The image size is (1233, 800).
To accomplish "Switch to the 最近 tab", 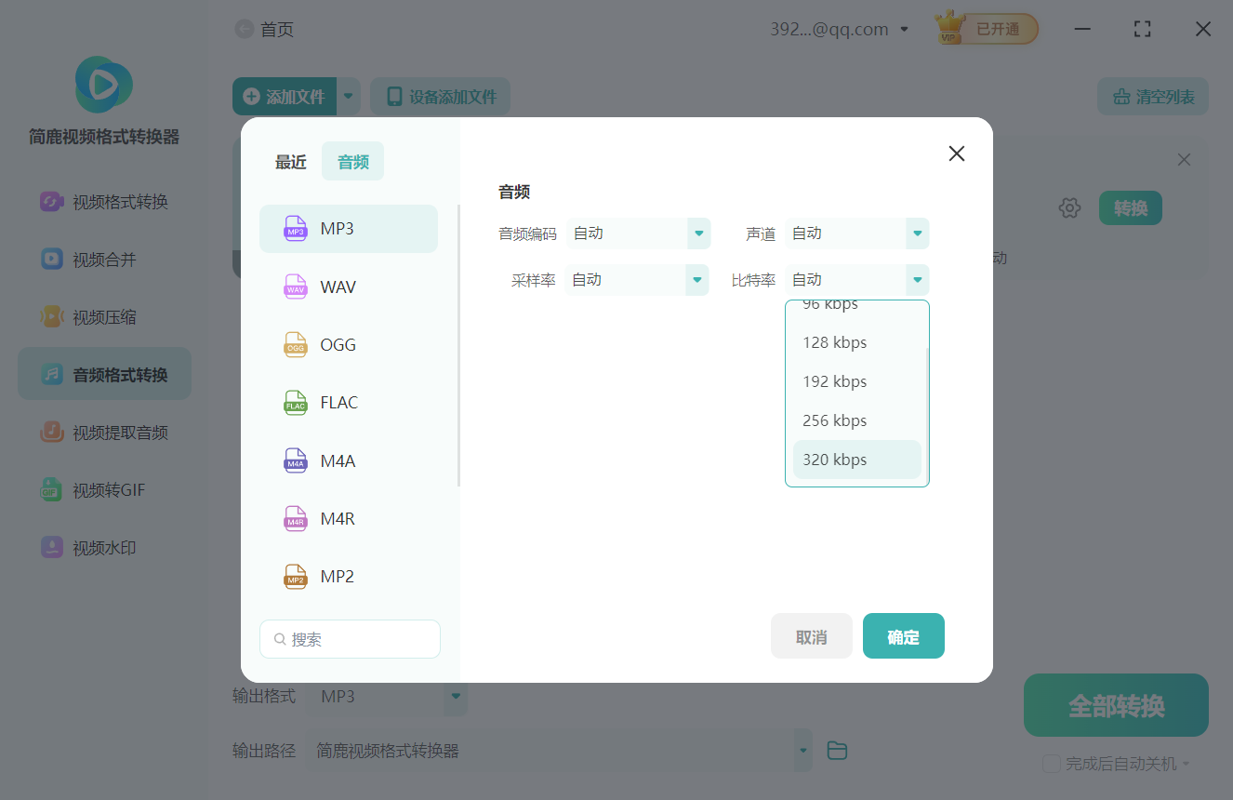I will pyautogui.click(x=290, y=161).
